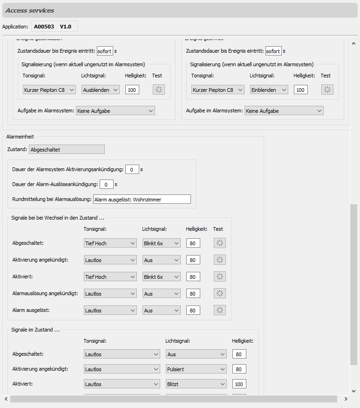Image resolution: width=360 pixels, height=408 pixels.
Task: Open Lichtsignal dropdown for Alarmauslösung angekündigt
Action: [x=162, y=293]
